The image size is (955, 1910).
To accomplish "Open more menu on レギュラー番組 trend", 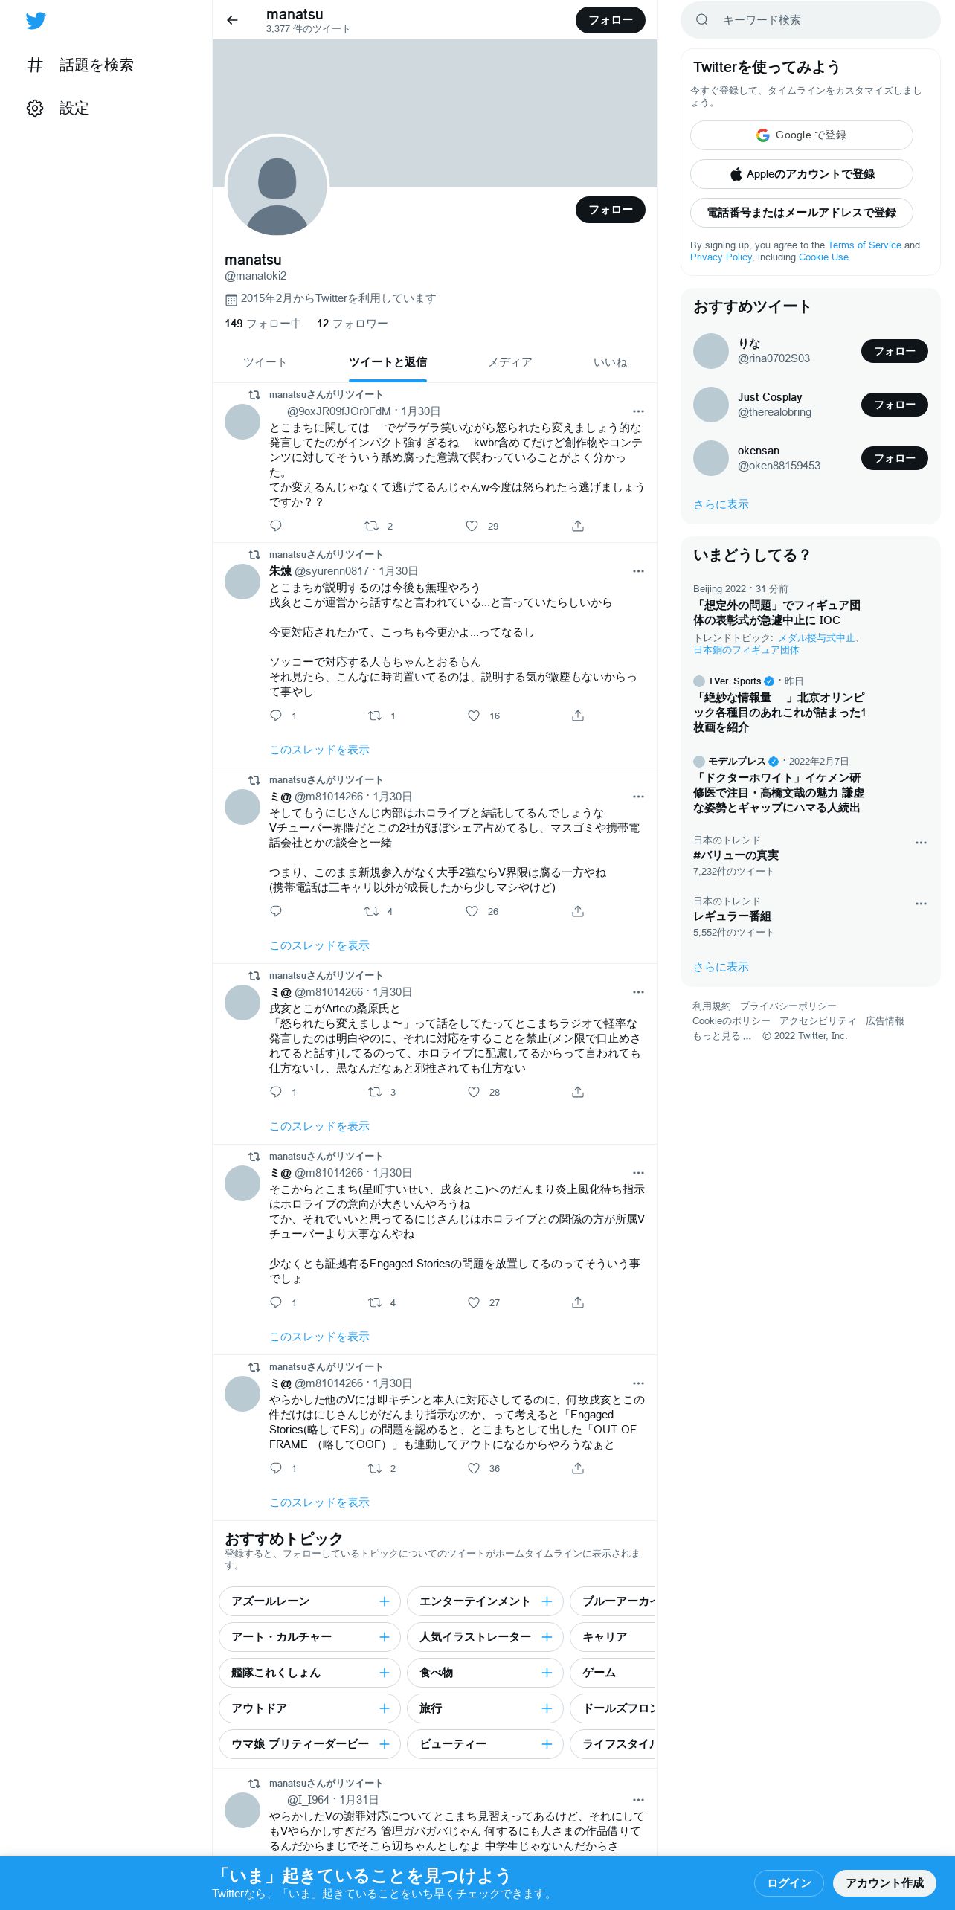I will coord(921,904).
